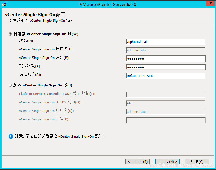This screenshot has height=170, width=216.
Task: Click the lower administrator username field
Action: pyautogui.click(x=165, y=112)
